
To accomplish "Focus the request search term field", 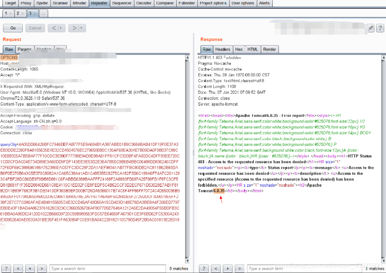I will [x=108, y=269].
